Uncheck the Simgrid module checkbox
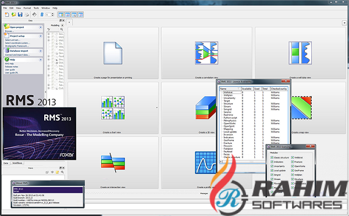The height and width of the screenshot is (216, 349). tap(272, 175)
